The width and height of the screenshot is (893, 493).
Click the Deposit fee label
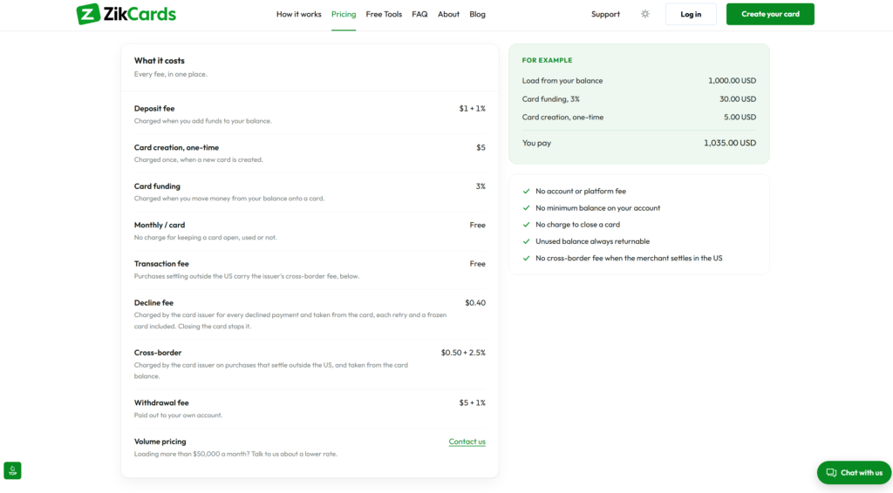[154, 108]
